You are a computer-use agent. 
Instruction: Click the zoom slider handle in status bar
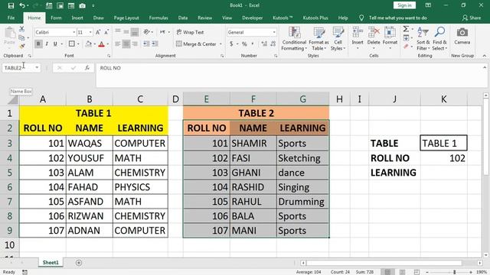(454, 272)
